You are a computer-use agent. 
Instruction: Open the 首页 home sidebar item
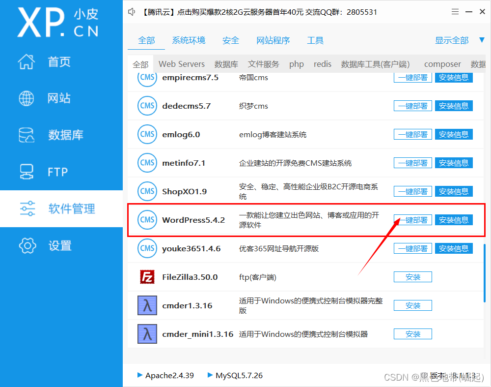pos(61,61)
